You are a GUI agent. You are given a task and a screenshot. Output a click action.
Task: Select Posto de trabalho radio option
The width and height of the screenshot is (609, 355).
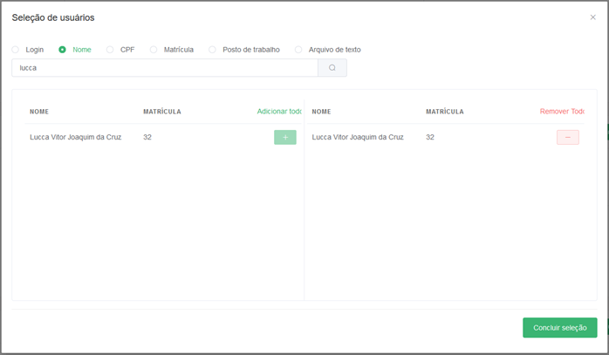(212, 50)
